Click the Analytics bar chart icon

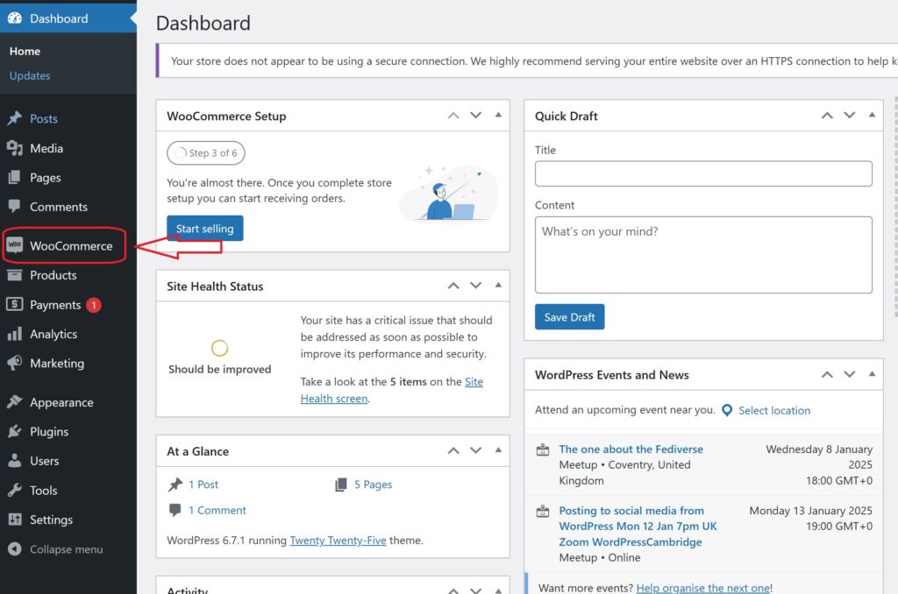coord(15,334)
